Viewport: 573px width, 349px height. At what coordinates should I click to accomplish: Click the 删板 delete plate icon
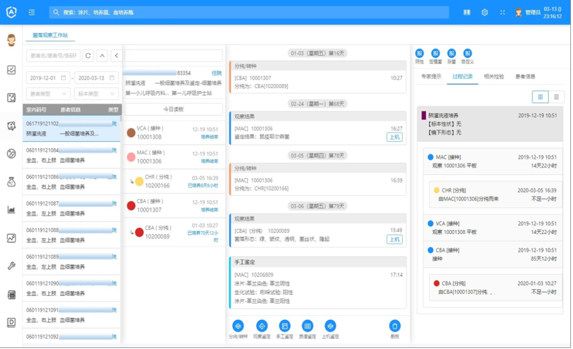tap(394, 326)
